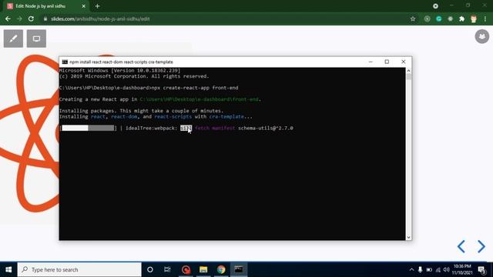Open the Grammarly extension icon
This screenshot has width=493, height=277.
point(438,18)
